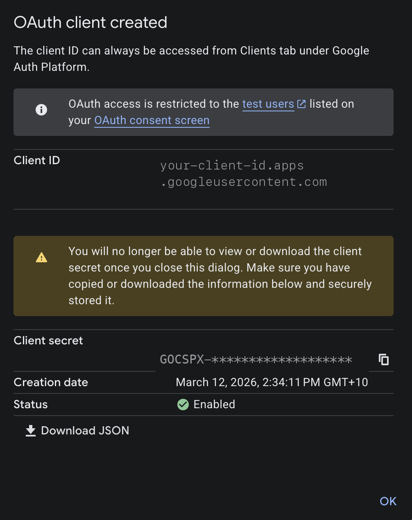The height and width of the screenshot is (520, 412).
Task: Click the copy icon next to GOCSPX secret
Action: (x=383, y=359)
